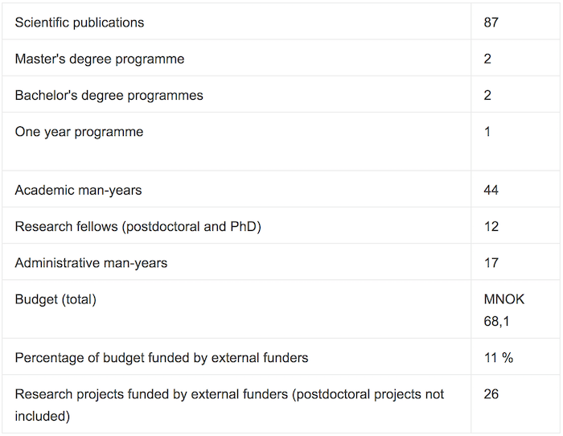Click the Scientific publications row label
Image resolution: width=563 pixels, height=436 pixels.
pos(80,23)
